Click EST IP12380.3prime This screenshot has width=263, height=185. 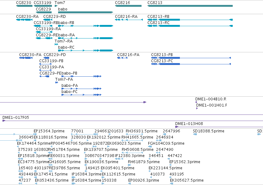[130, 156]
